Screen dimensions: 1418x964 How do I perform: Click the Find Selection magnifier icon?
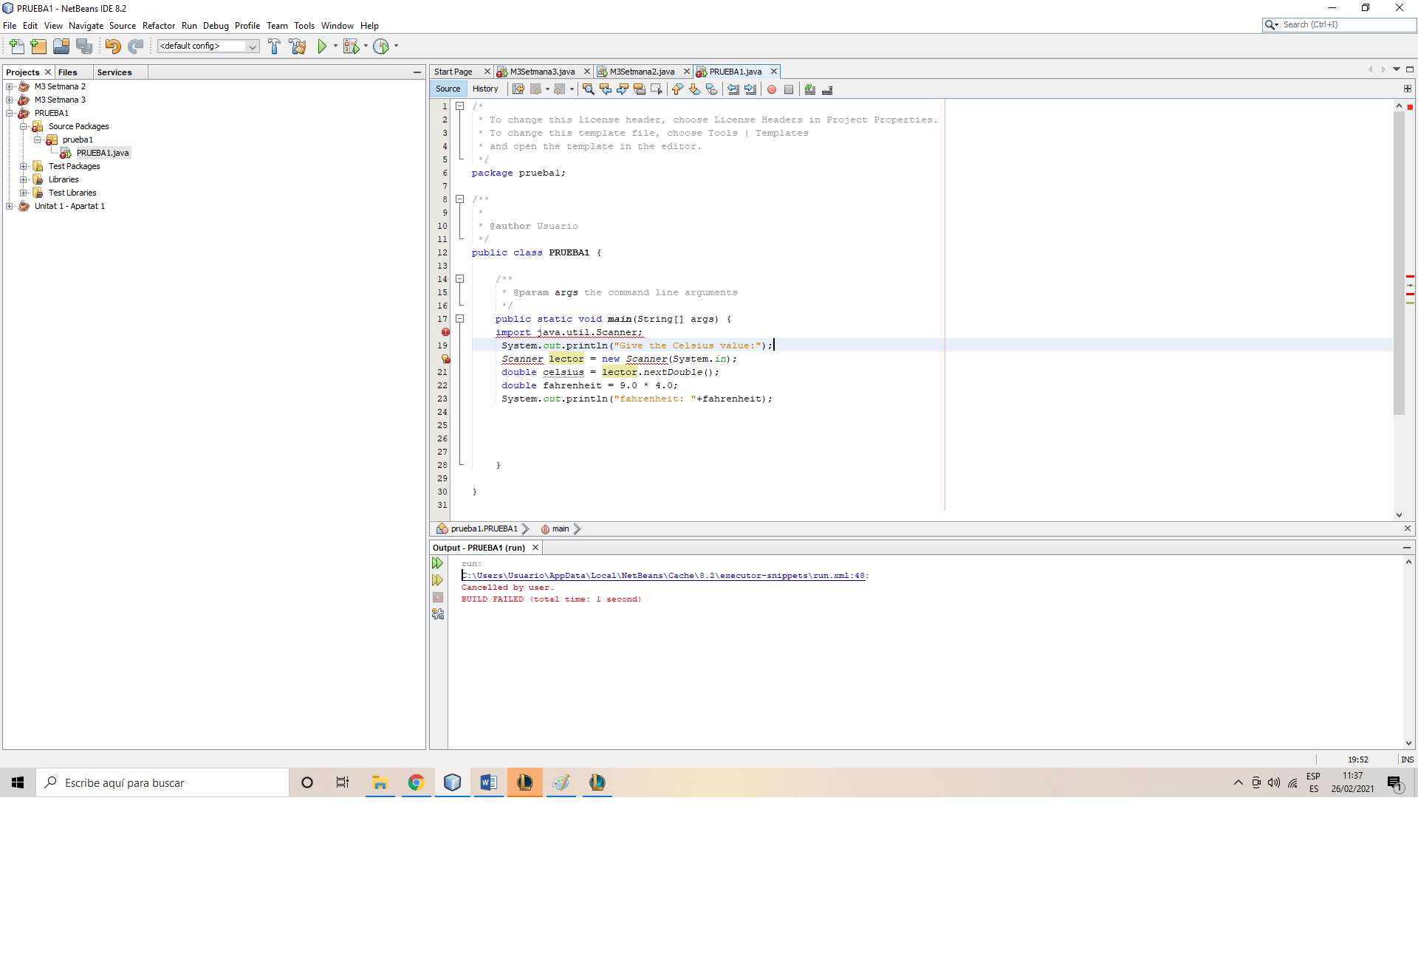click(x=588, y=89)
